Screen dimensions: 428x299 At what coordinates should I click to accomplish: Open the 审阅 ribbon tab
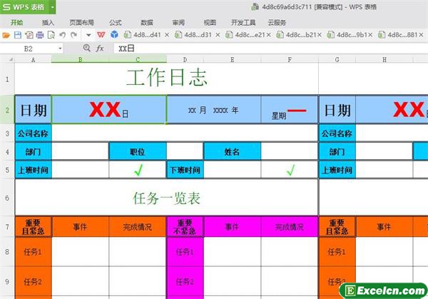(x=178, y=23)
